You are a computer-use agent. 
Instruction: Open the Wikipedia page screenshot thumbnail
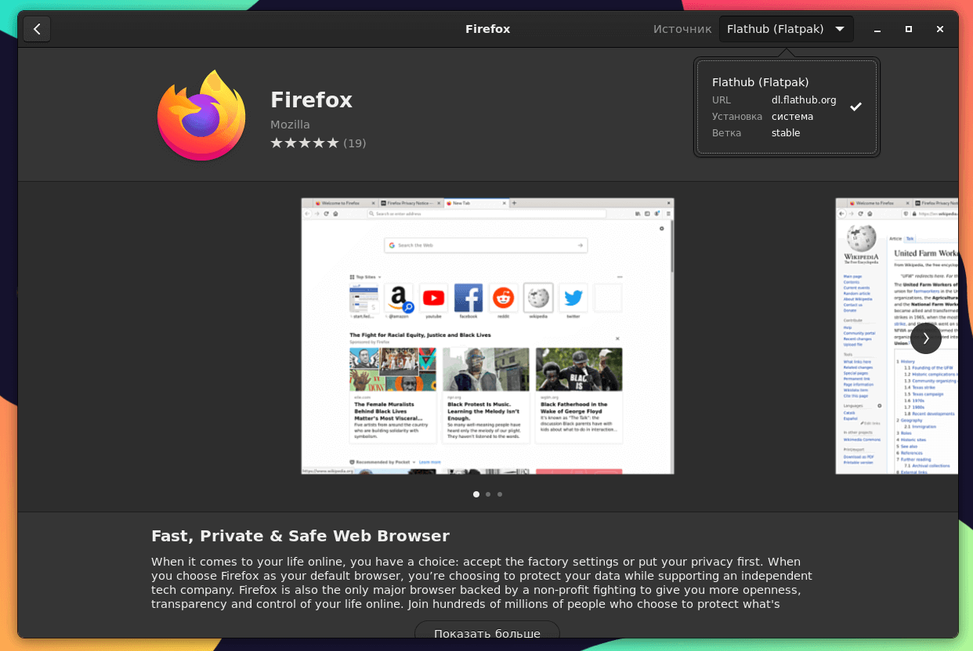tap(896, 336)
